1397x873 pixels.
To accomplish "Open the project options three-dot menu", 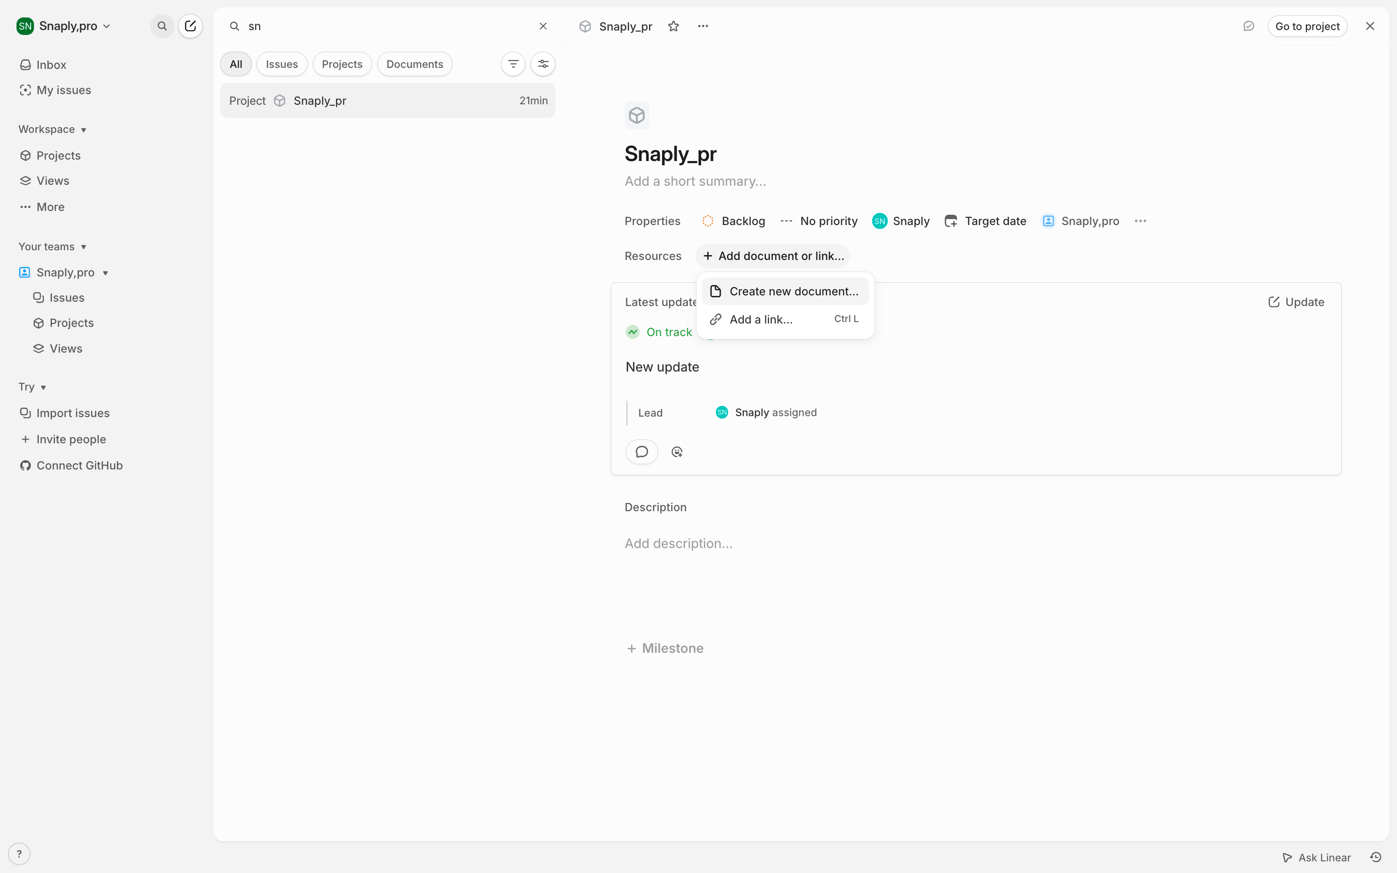I will click(702, 26).
